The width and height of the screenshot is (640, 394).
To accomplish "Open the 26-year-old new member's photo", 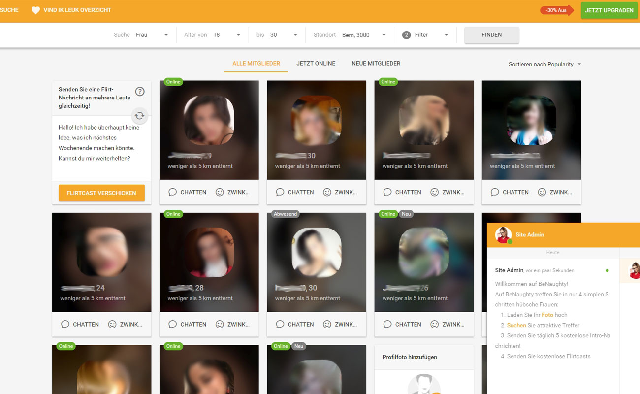I will (423, 252).
